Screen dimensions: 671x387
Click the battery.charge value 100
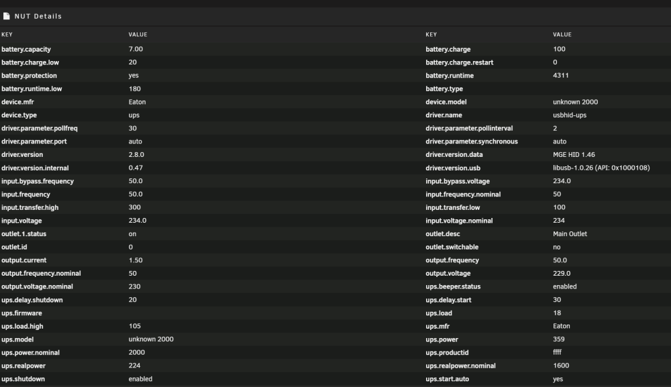click(x=559, y=49)
